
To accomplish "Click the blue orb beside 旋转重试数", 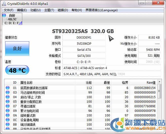I will pos(8,115).
